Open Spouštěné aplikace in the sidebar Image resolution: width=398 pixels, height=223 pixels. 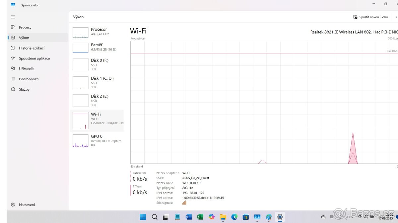click(34, 58)
